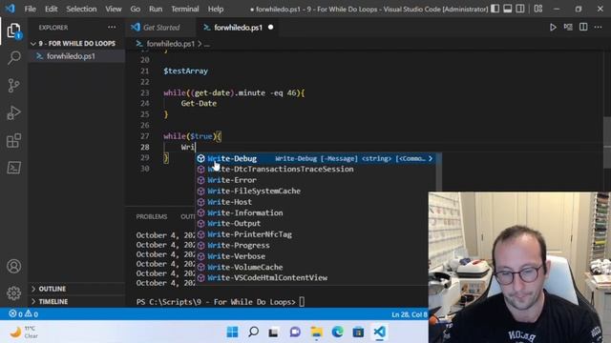Open editor More Actions ellipsis
Screen dimensions: 611x343
[x=599, y=28]
